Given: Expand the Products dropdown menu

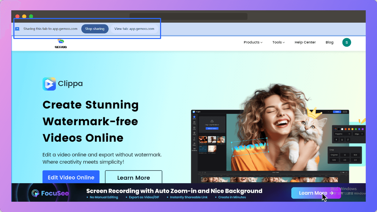Looking at the screenshot, I should [x=253, y=42].
